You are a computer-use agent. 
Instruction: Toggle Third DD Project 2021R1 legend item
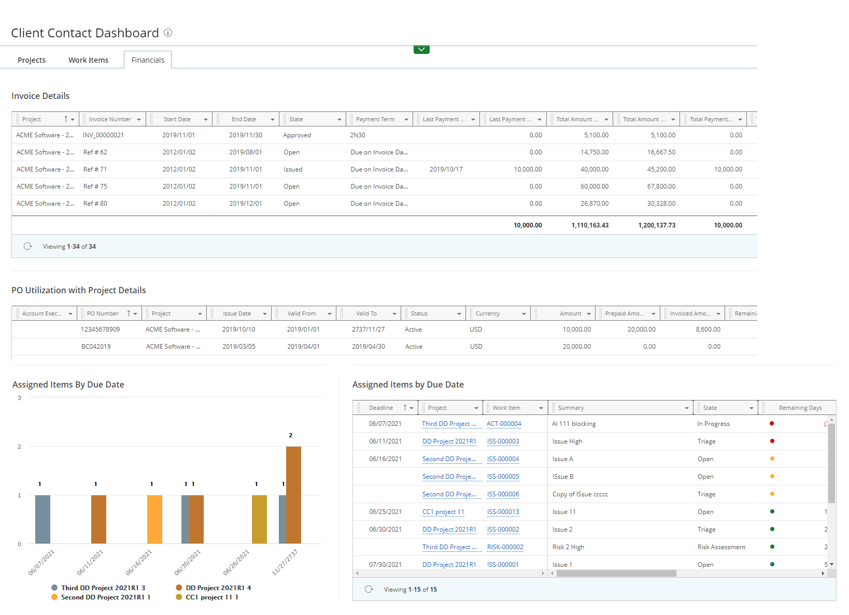pos(103,588)
